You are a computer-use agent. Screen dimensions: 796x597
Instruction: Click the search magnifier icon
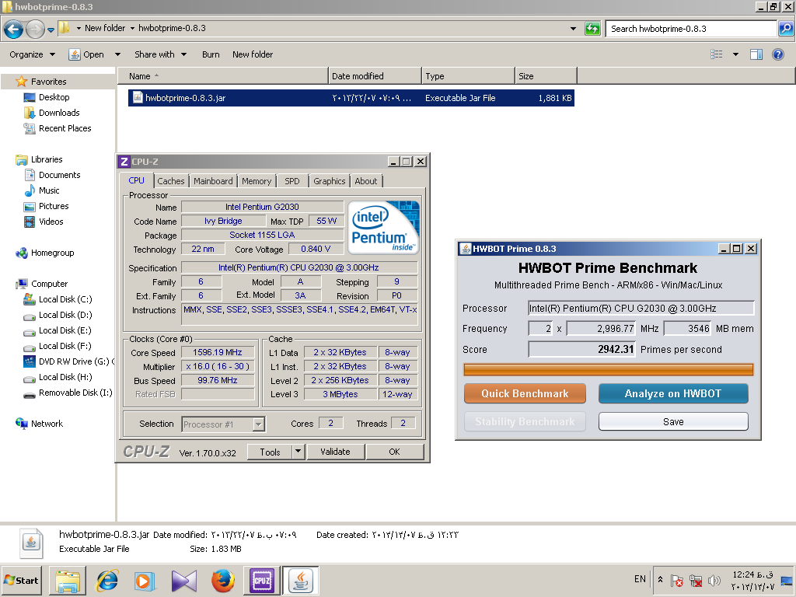pyautogui.click(x=785, y=29)
